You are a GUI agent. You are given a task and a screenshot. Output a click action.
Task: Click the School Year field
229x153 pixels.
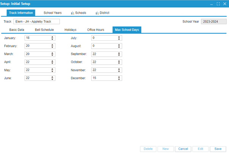point(213,22)
